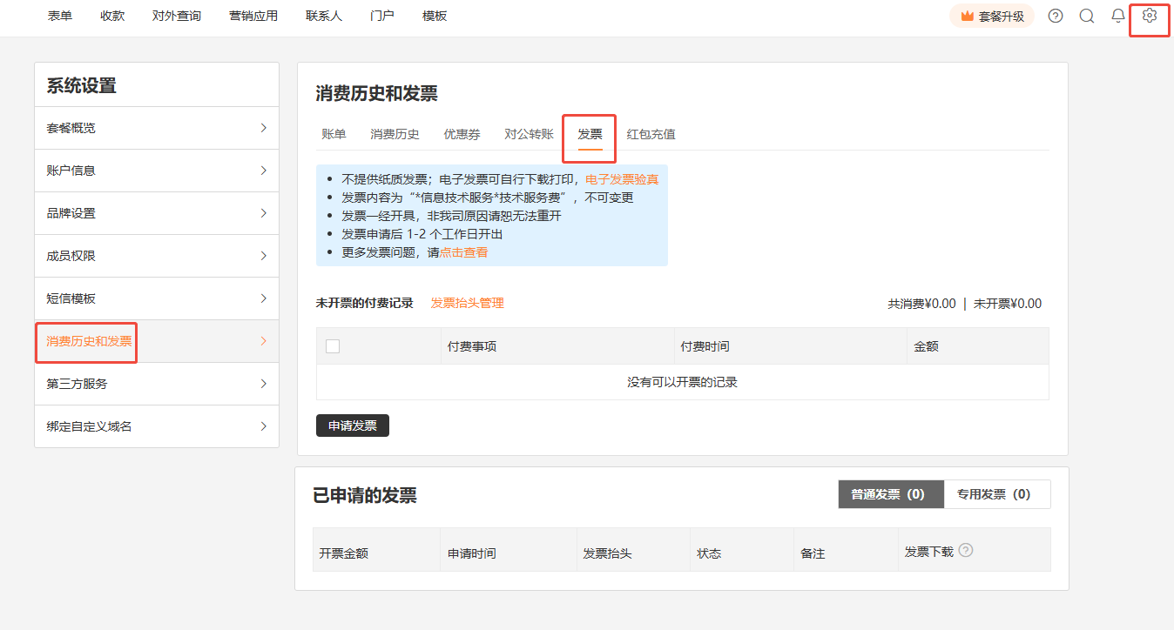This screenshot has width=1174, height=630.
Task: Expand the 账户信息 chevron arrow
Action: click(263, 171)
